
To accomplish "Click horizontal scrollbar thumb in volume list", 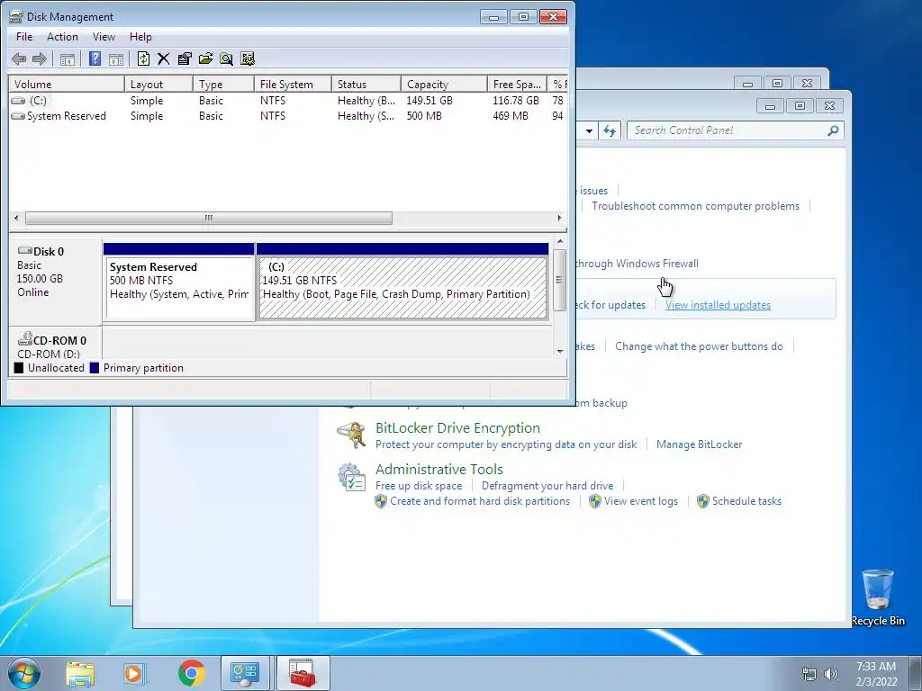I will pyautogui.click(x=209, y=218).
